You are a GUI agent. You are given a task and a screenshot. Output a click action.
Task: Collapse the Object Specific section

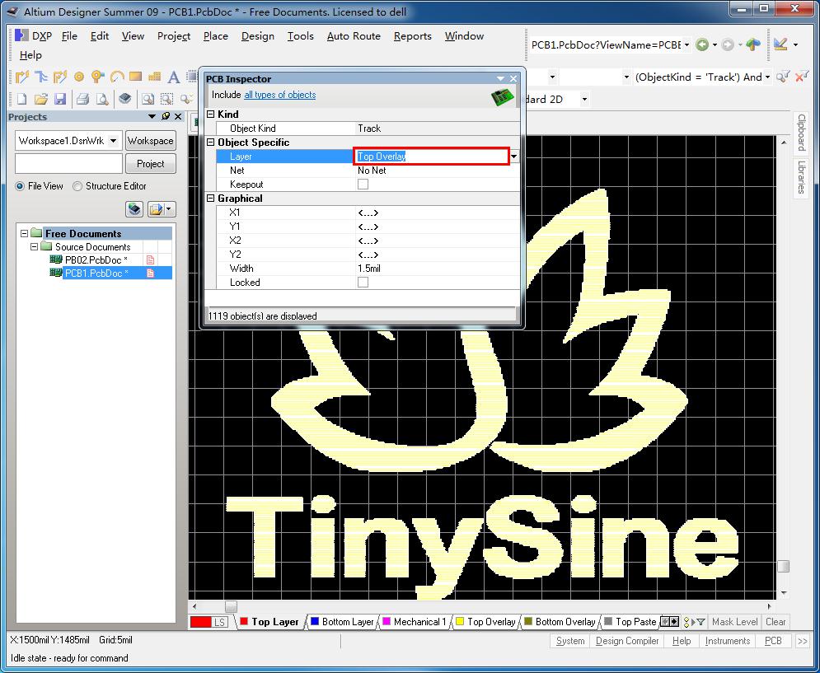pyautogui.click(x=211, y=143)
